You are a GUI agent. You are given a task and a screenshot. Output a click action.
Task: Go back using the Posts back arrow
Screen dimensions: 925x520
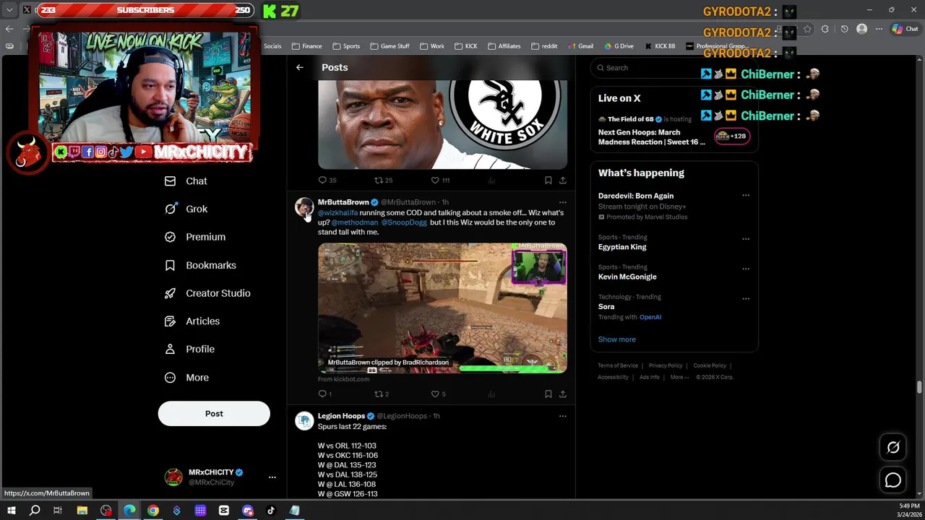(299, 67)
